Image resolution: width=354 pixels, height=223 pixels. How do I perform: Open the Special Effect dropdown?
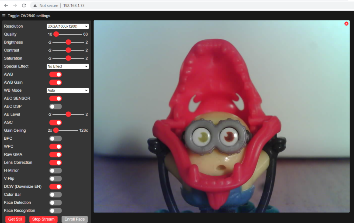click(x=67, y=66)
